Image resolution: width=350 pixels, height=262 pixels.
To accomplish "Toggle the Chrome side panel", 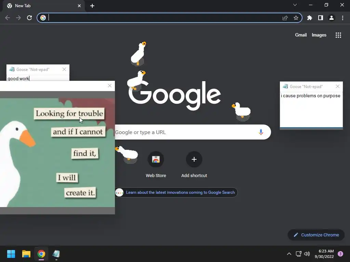I will [x=321, y=18].
